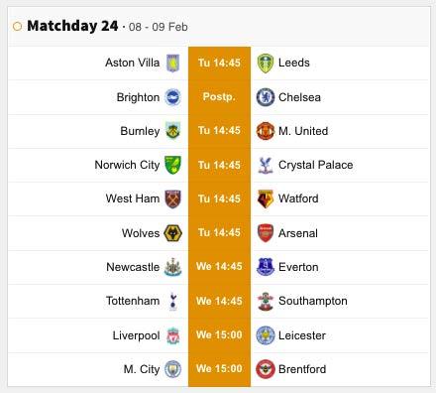This screenshot has width=436, height=393.
Task: Open the We 15:00 Liverpool vs Leicester time
Action: [x=219, y=334]
